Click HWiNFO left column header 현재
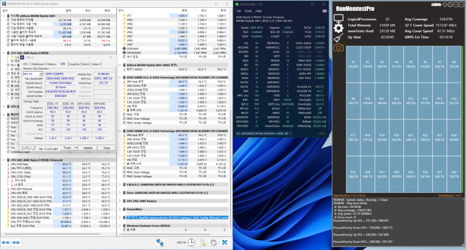466x250 pixels. 68,10
